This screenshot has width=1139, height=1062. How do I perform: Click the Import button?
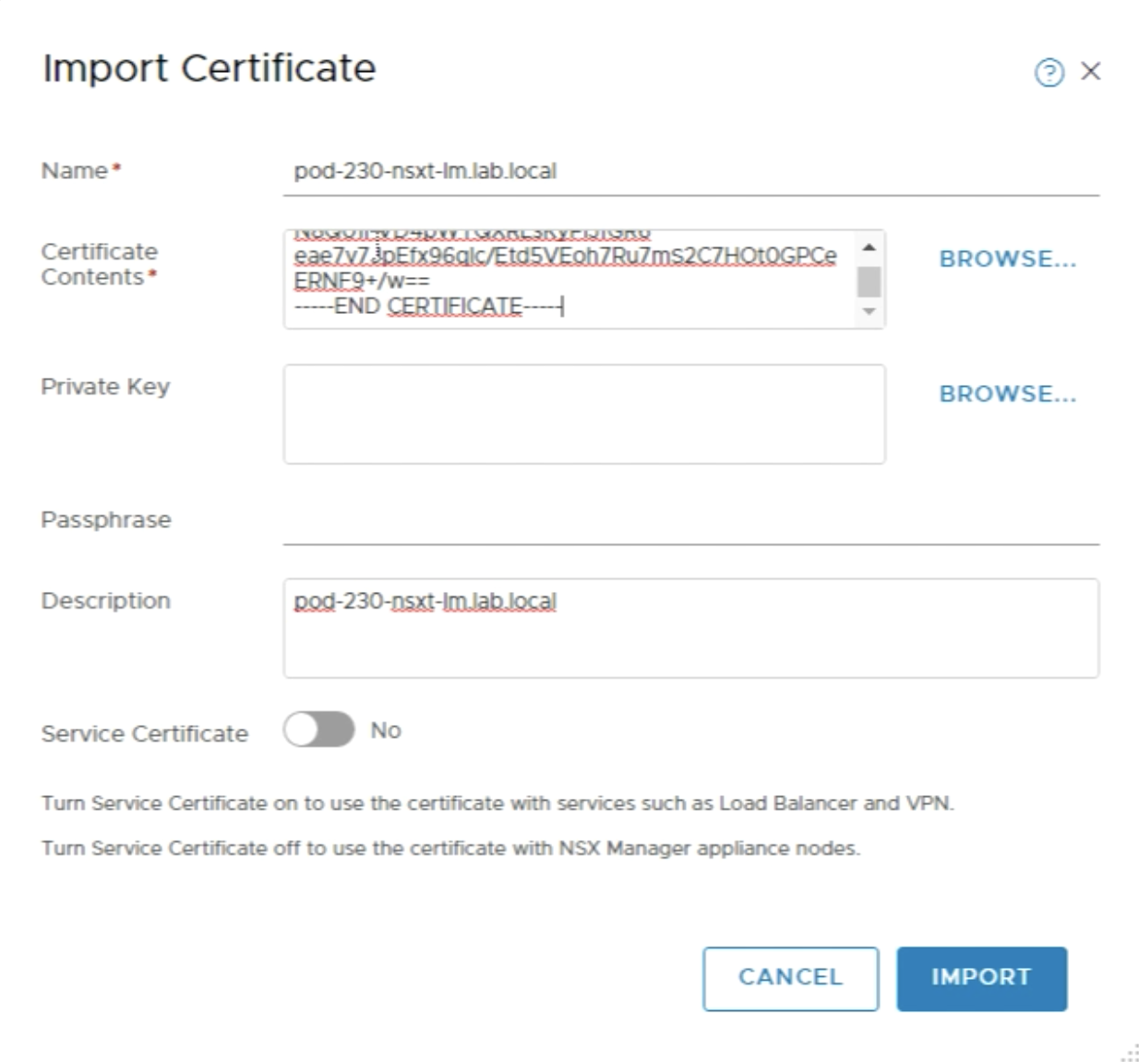[x=980, y=978]
